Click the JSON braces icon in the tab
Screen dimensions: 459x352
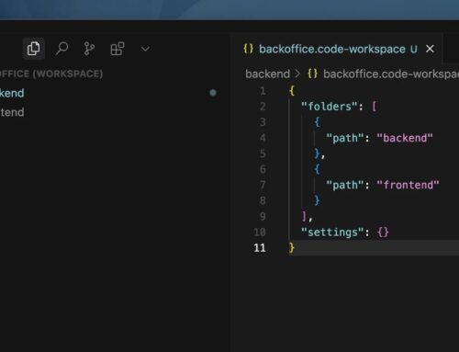pos(248,49)
